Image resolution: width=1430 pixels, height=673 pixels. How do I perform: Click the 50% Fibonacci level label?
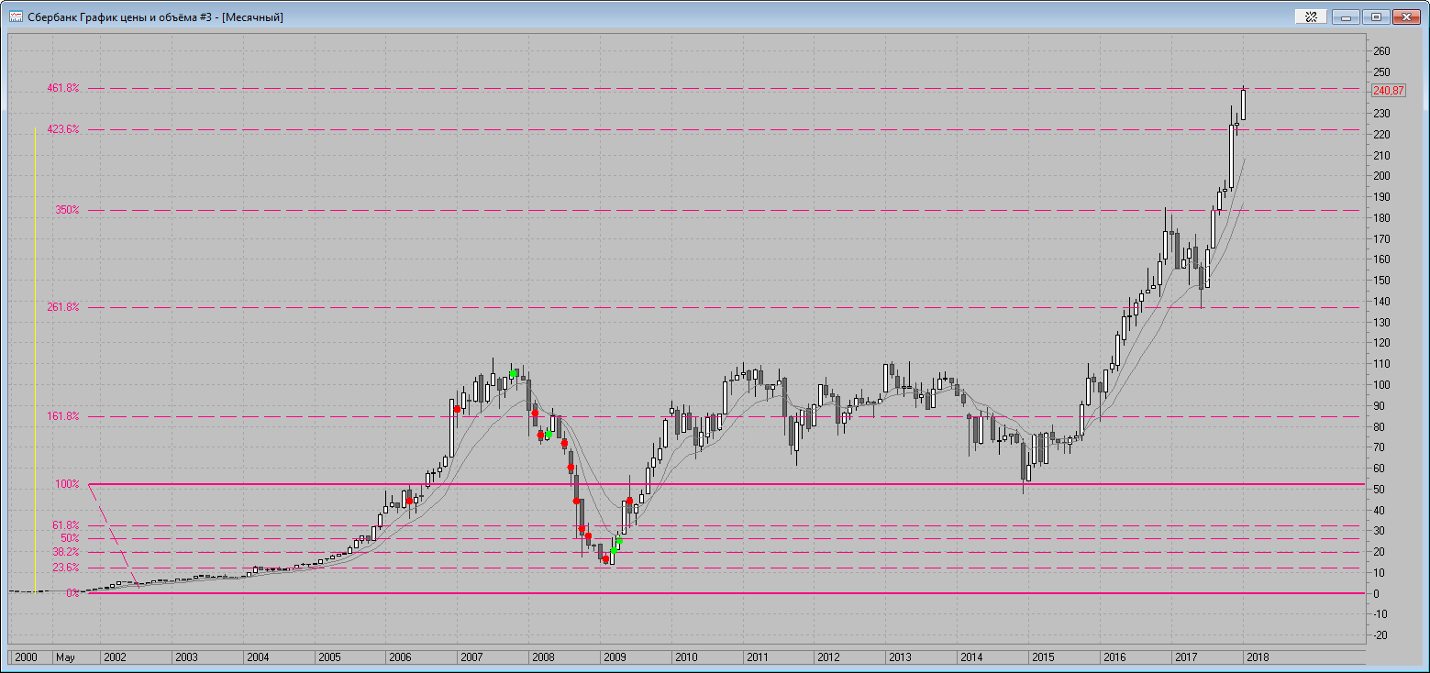pos(71,538)
